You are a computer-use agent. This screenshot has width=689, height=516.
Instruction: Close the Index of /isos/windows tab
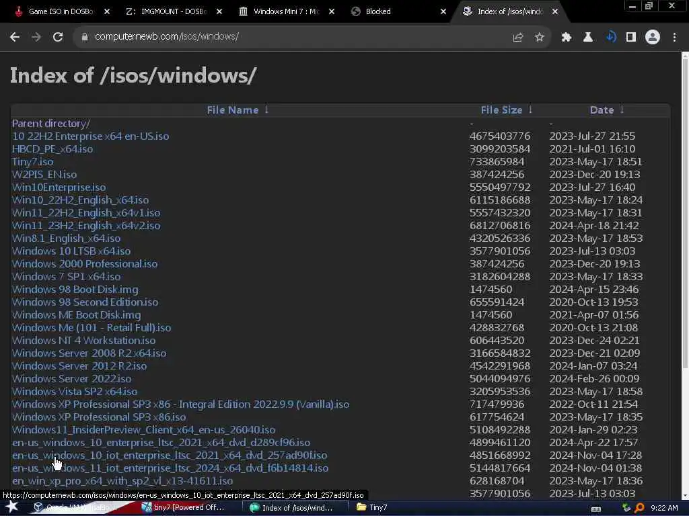point(555,12)
